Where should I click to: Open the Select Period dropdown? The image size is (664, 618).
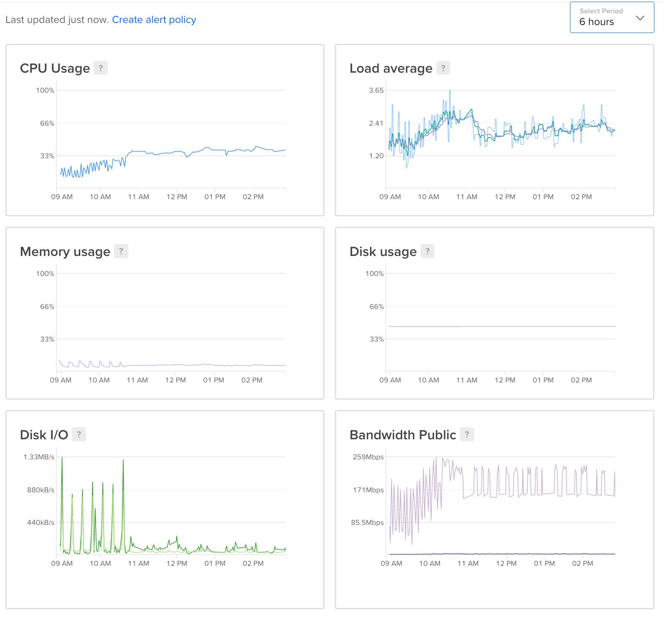[612, 18]
